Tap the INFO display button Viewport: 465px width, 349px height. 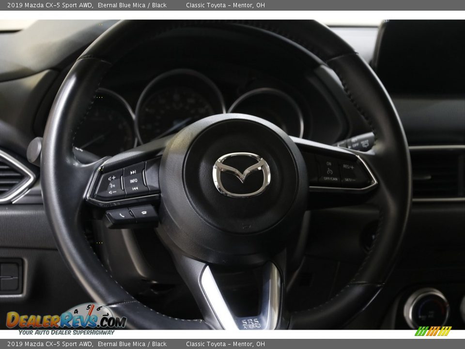[134, 181]
